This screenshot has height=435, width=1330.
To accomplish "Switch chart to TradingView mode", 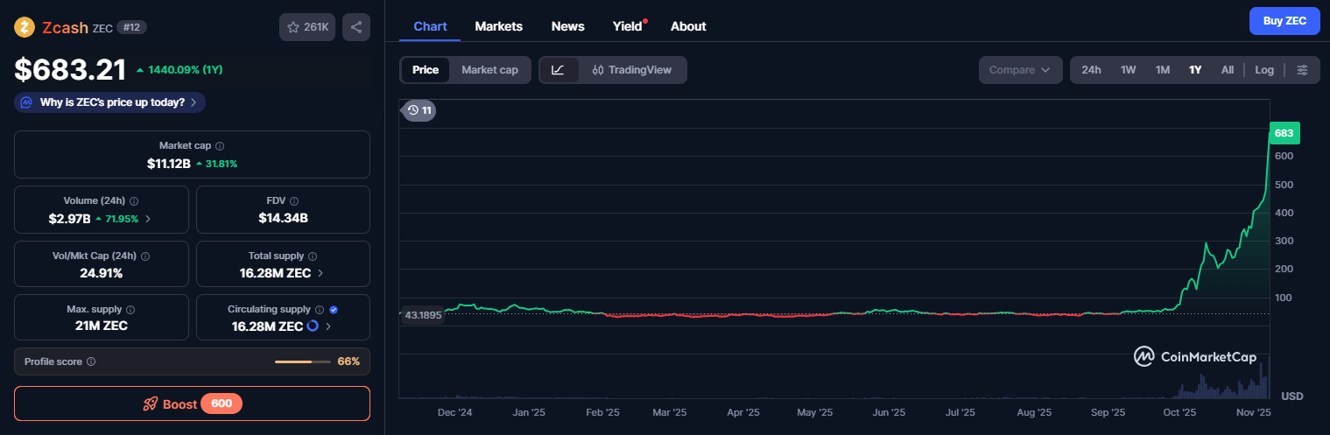I will coord(631,70).
